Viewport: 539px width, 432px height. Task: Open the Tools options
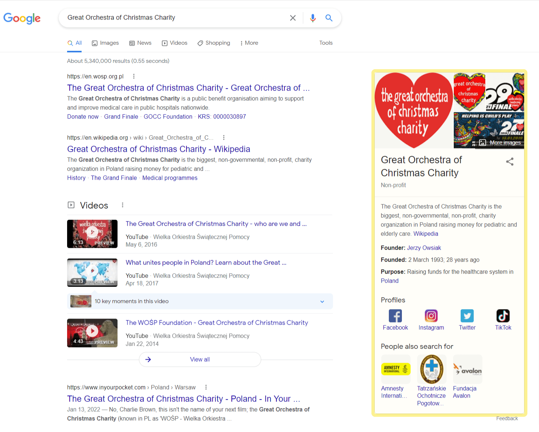pos(326,43)
